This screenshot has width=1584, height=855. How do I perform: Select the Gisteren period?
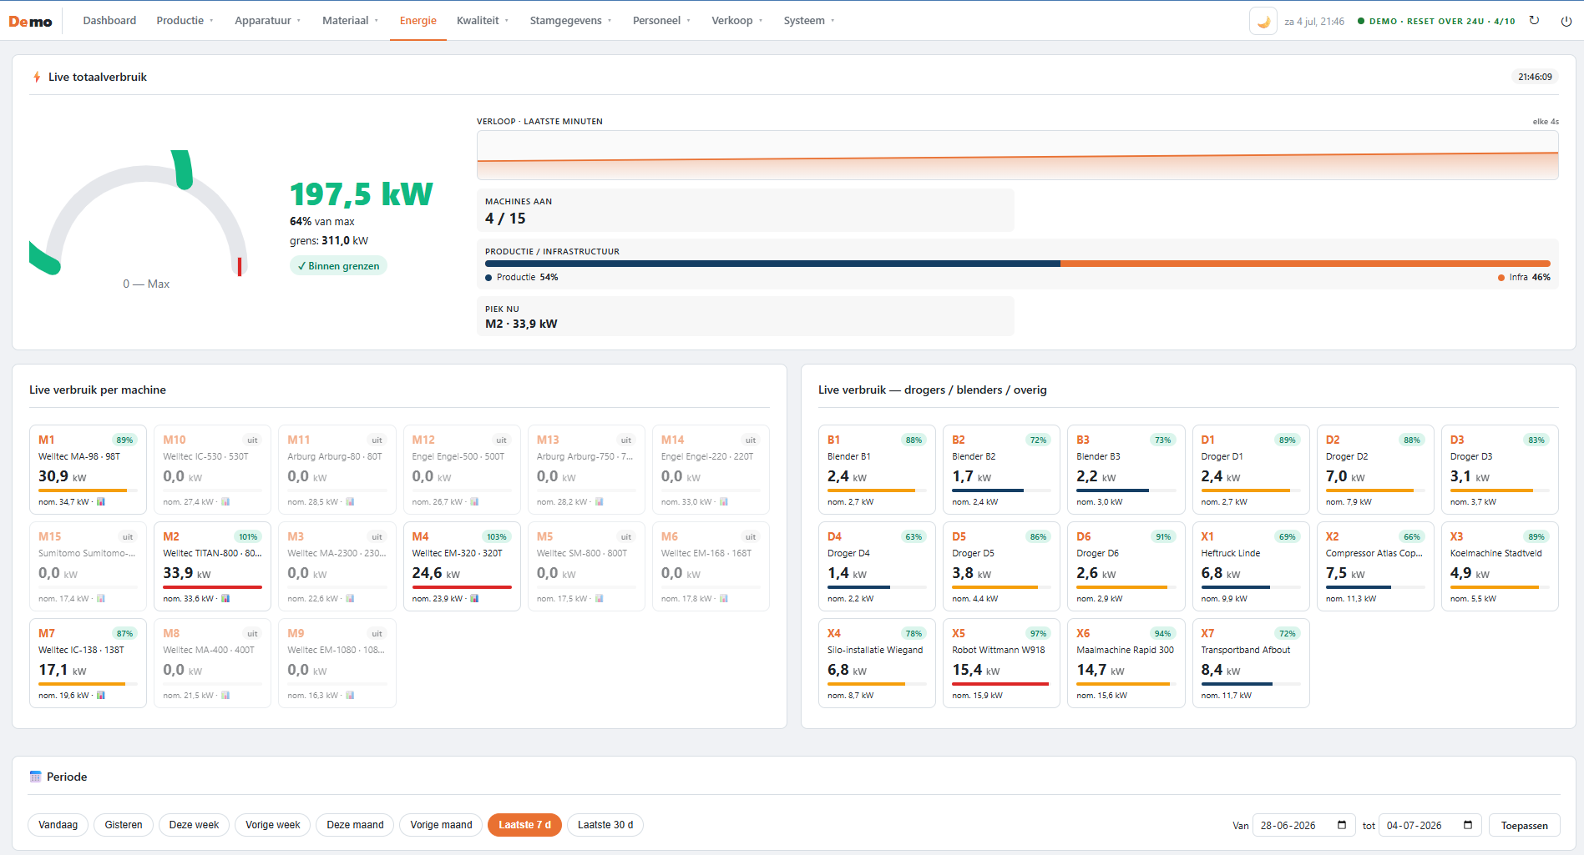pyautogui.click(x=124, y=825)
